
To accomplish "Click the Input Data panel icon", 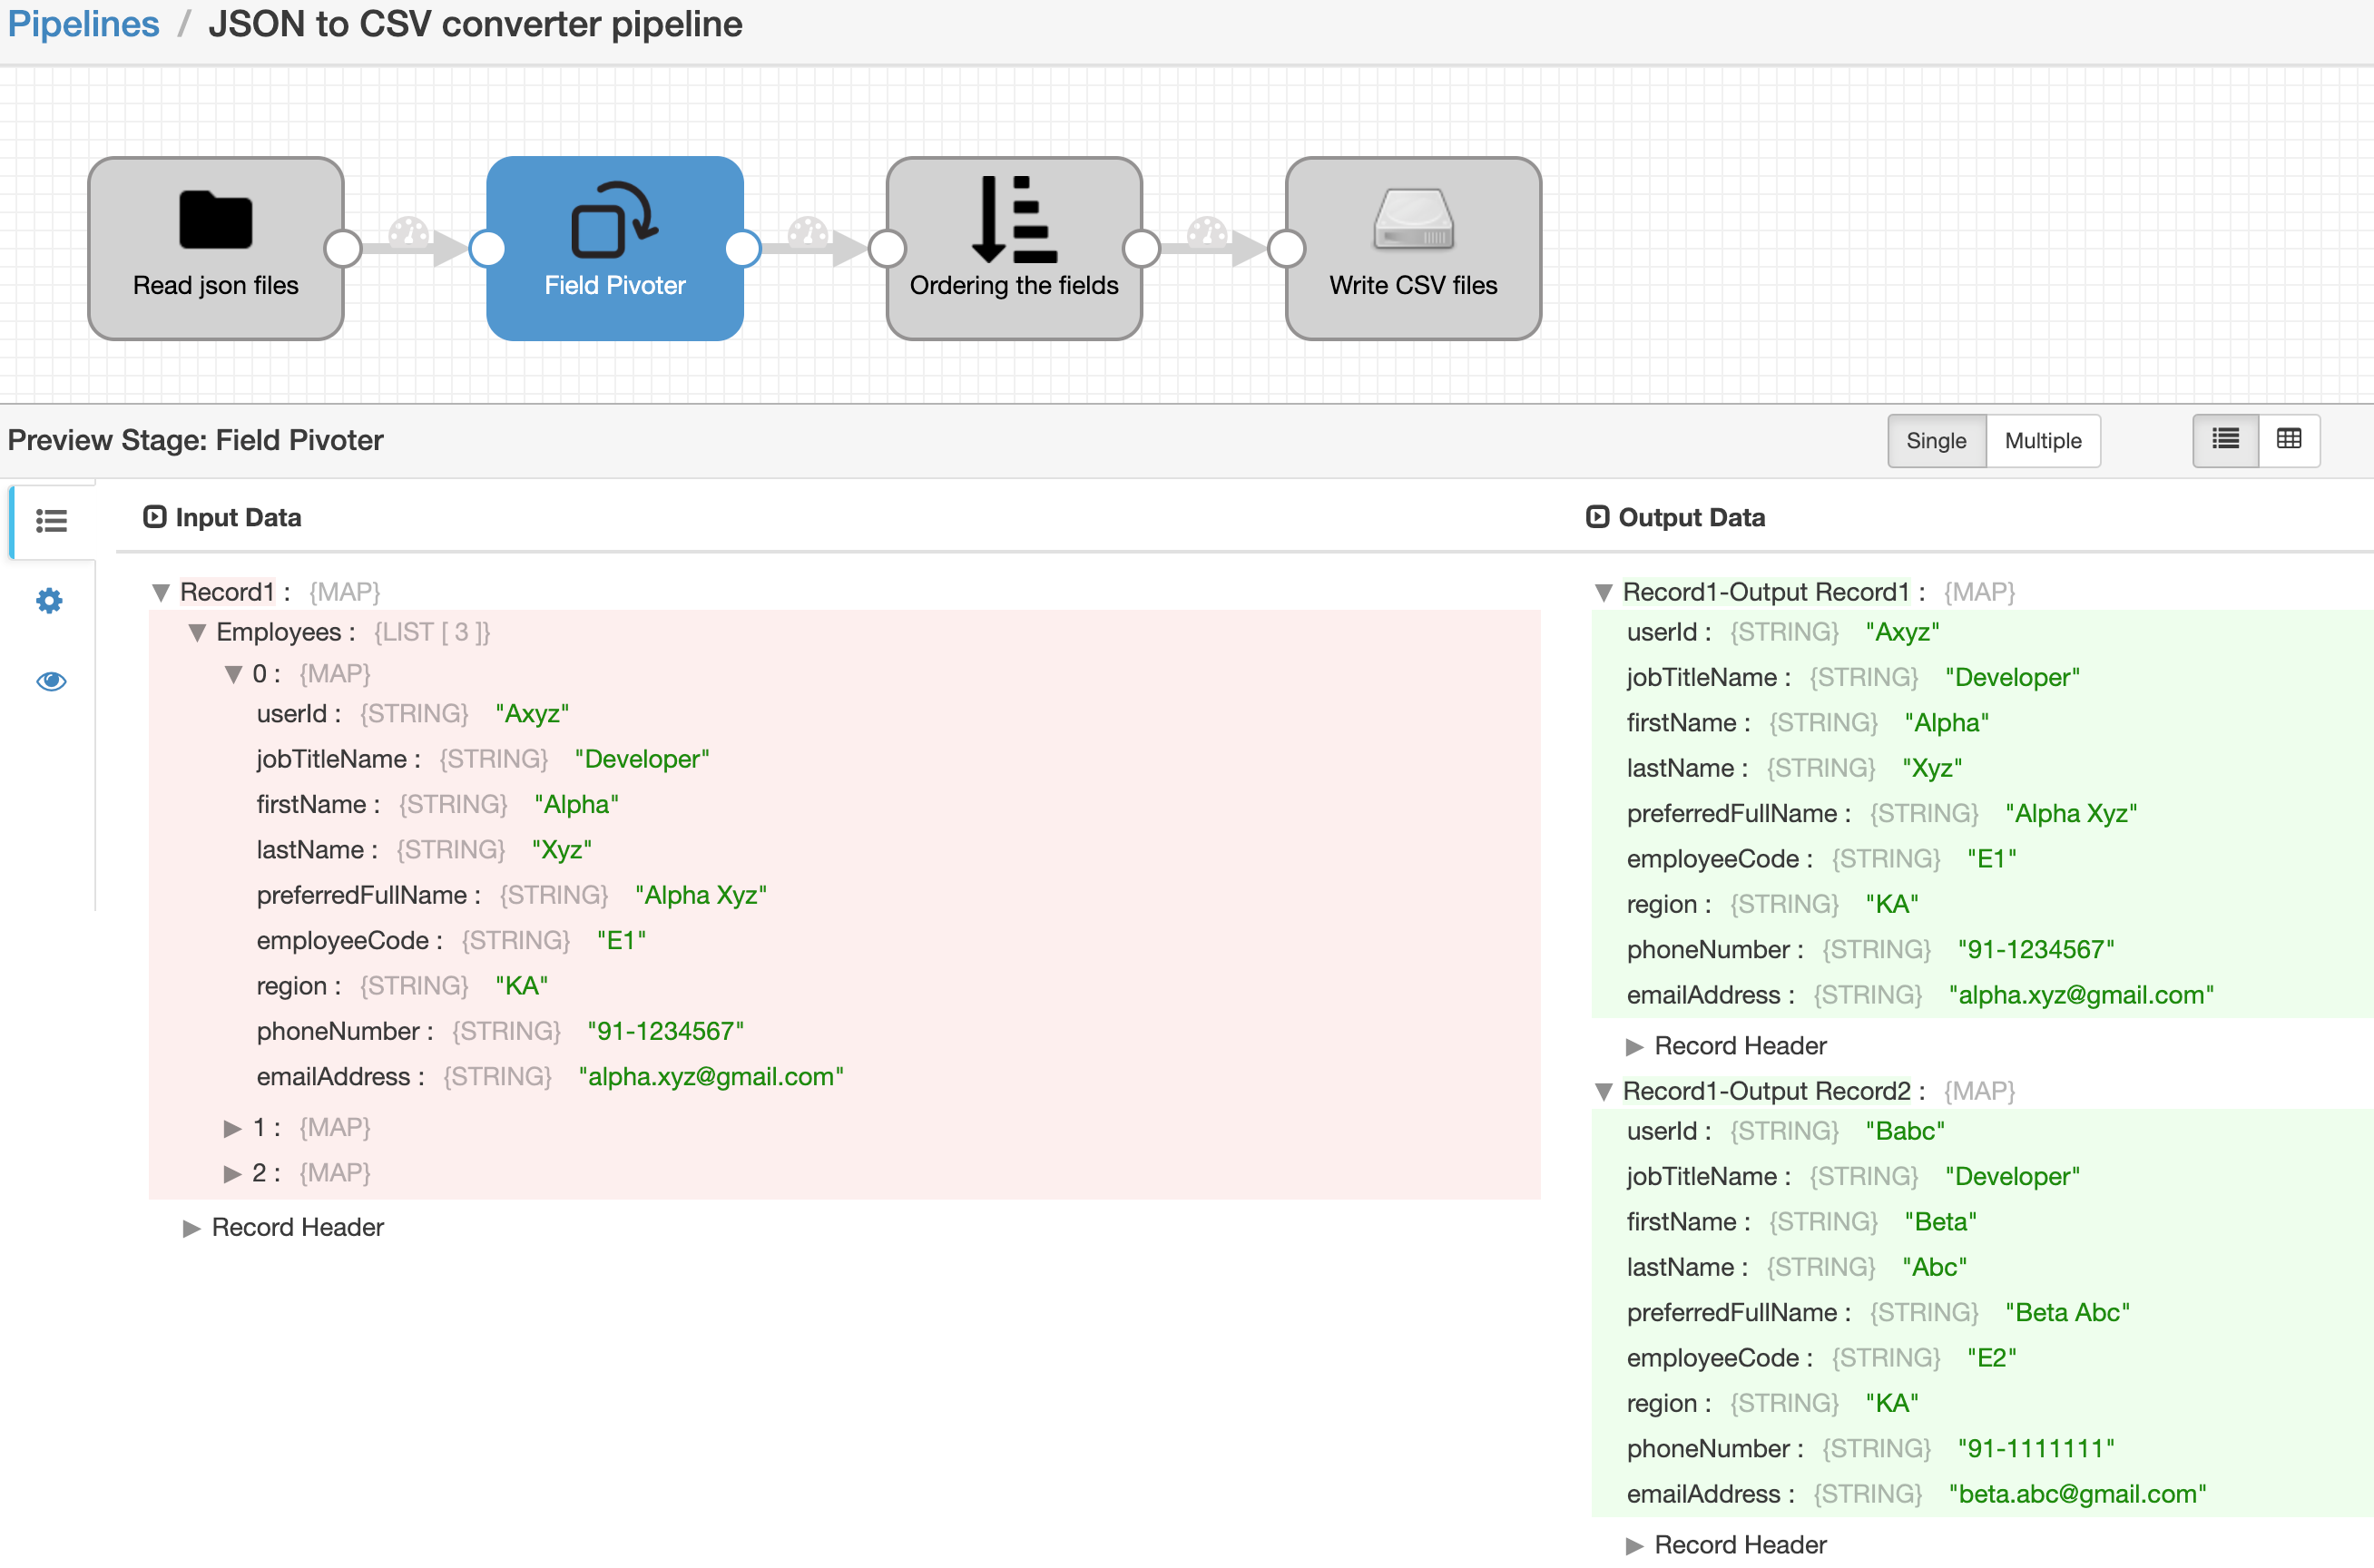I will tap(154, 517).
